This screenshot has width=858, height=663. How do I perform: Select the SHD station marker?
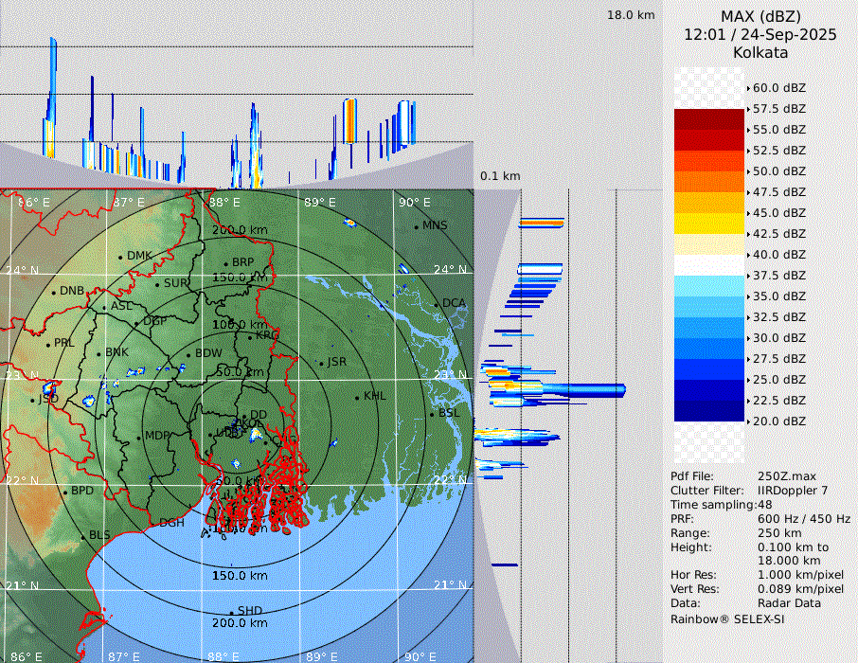pyautogui.click(x=231, y=611)
